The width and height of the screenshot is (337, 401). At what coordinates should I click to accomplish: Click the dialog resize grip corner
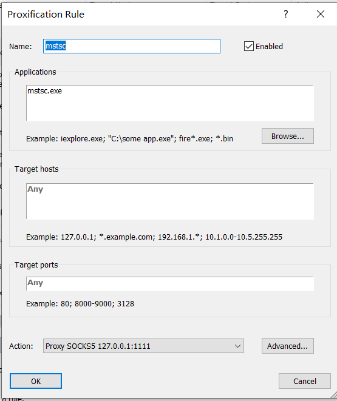coord(333,394)
